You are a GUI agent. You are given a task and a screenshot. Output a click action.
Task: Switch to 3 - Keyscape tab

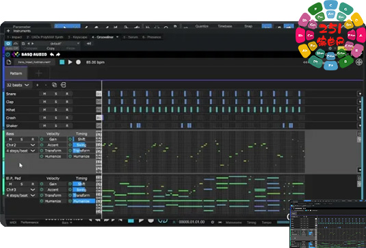click(77, 38)
